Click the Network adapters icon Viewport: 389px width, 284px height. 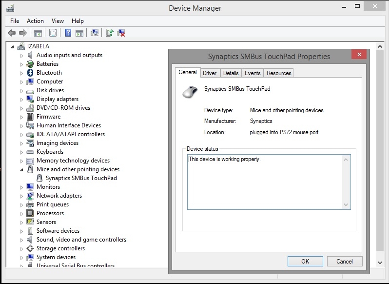[30, 196]
